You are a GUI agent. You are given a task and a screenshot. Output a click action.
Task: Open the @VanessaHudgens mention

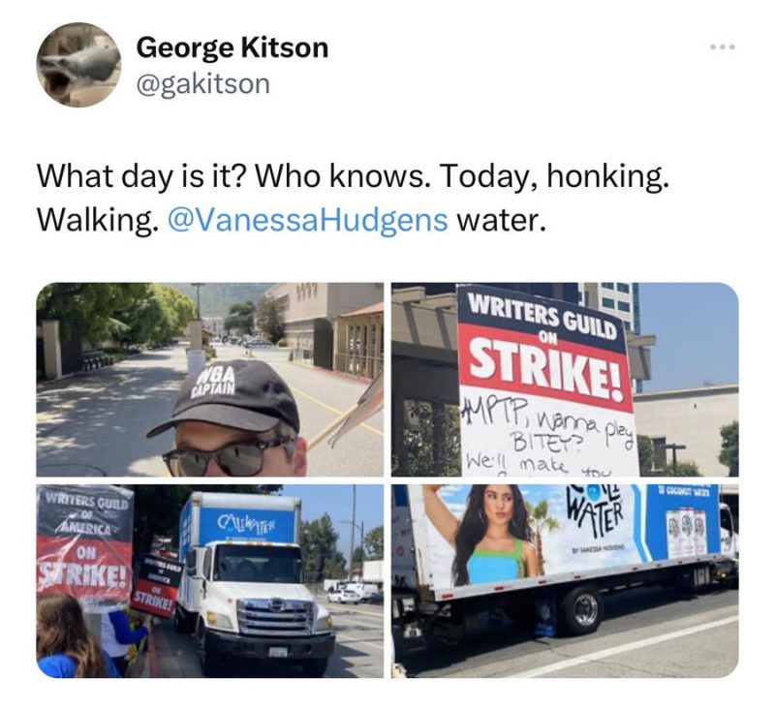coord(308,220)
